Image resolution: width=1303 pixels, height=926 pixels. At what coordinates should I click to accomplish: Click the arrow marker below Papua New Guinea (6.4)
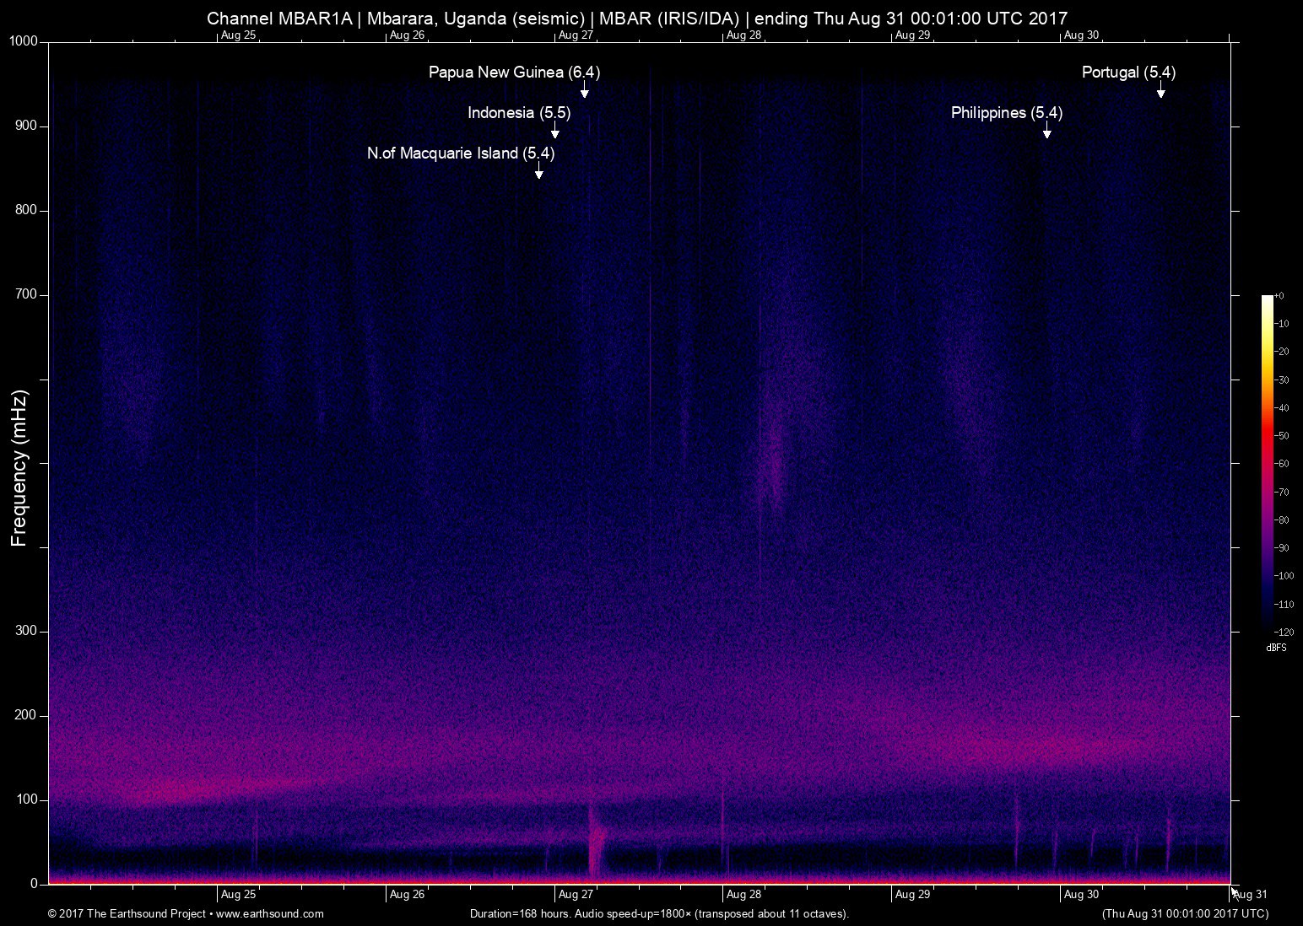[x=584, y=91]
